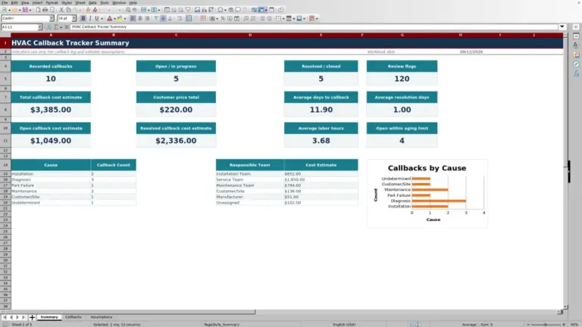Open the font color dropdown arrow

click(x=114, y=18)
